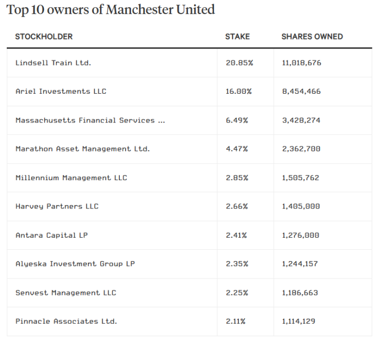Select the Lindsell Train Ltd. stockholder name
This screenshot has width=377, height=343.
53,63
